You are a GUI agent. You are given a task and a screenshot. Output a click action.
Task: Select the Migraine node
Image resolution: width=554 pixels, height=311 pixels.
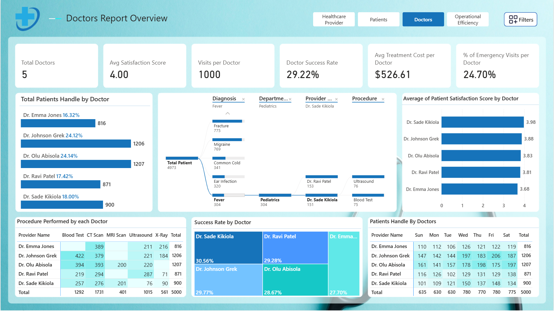(228, 145)
